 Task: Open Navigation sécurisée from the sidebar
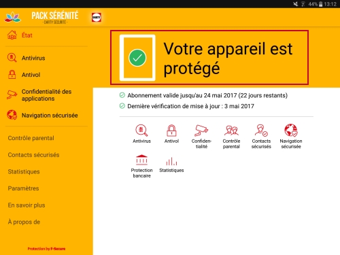(50, 116)
